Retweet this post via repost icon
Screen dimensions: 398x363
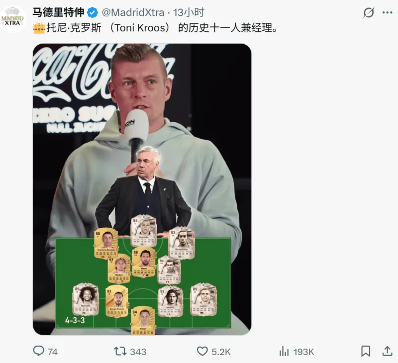[x=120, y=352]
